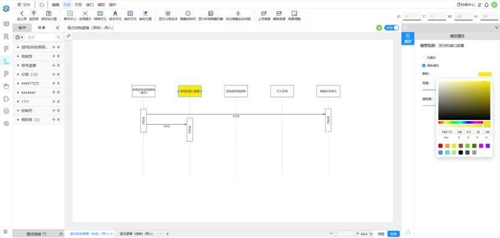The image size is (500, 238).
Task: Collapse the left panel double-chevron
Action: tap(58, 28)
